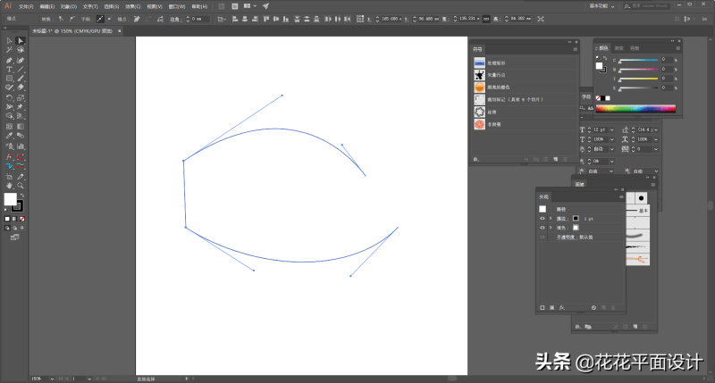The height and width of the screenshot is (383, 715).
Task: Select the Zoom magnifier tool
Action: (20, 185)
